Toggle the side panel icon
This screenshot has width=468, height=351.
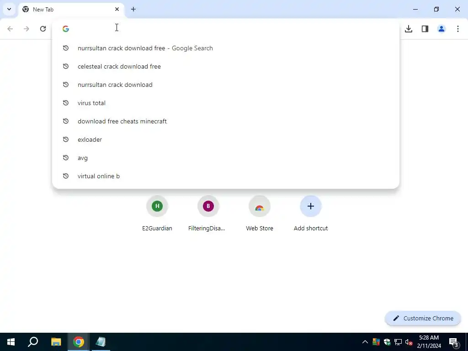click(x=425, y=29)
